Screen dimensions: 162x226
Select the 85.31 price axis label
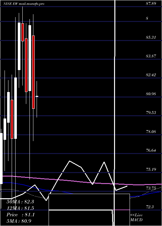click(x=151, y=37)
